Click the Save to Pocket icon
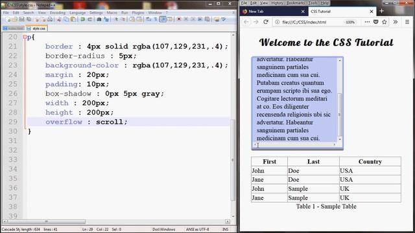 376,22
